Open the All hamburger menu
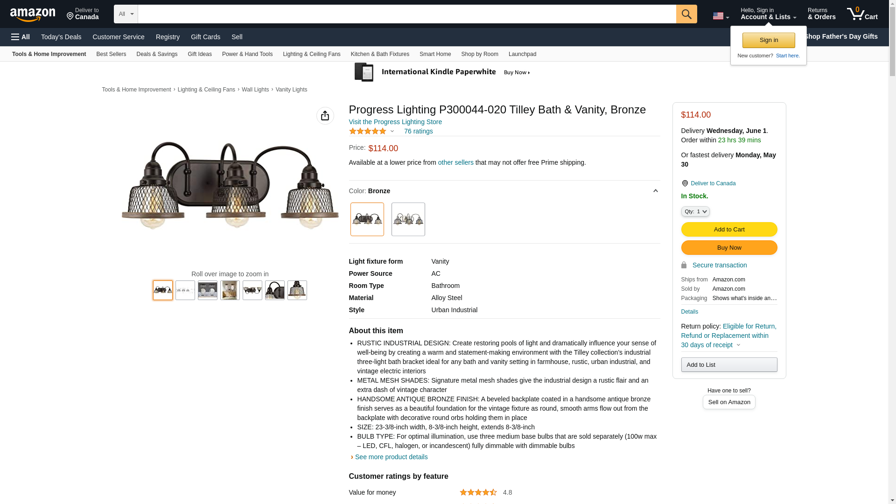Image resolution: width=896 pixels, height=504 pixels. [21, 37]
